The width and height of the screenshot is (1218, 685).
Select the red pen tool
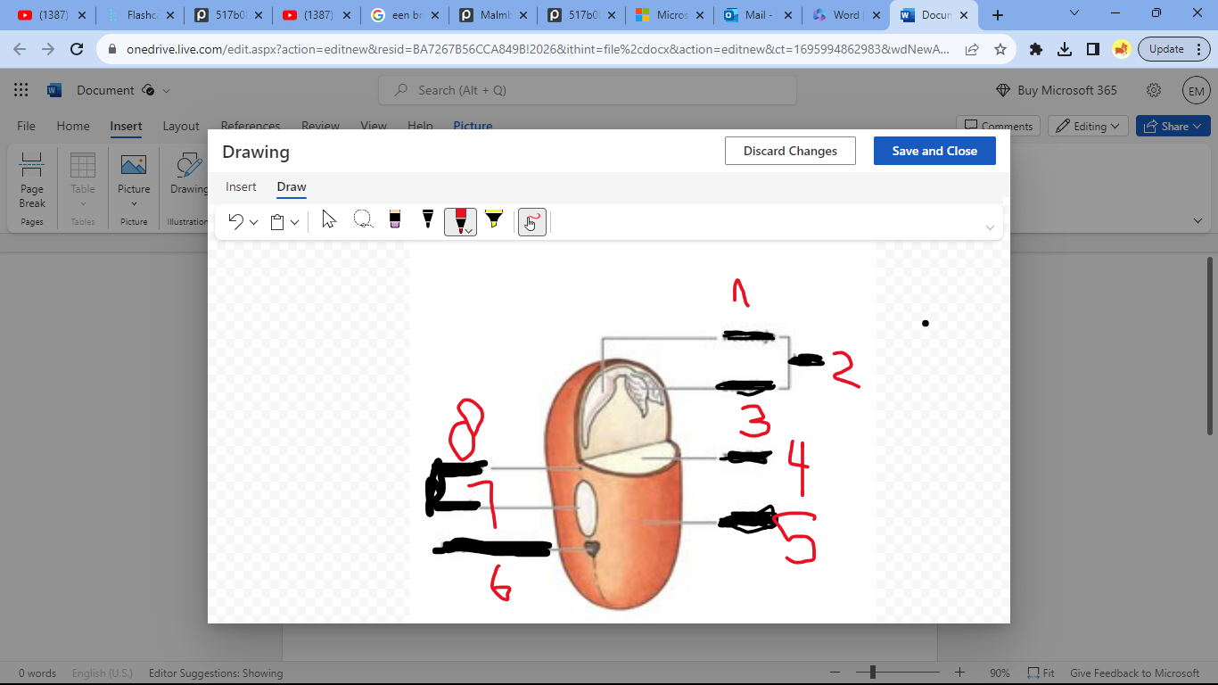pos(460,219)
